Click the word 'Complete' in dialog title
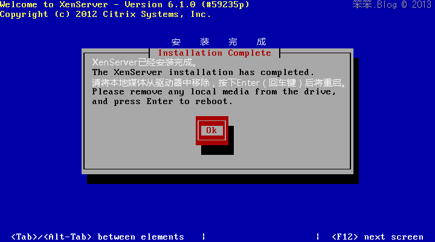 (x=250, y=53)
